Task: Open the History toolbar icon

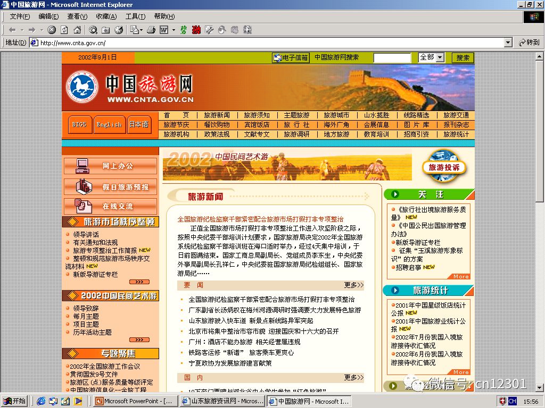Action: tap(119, 30)
